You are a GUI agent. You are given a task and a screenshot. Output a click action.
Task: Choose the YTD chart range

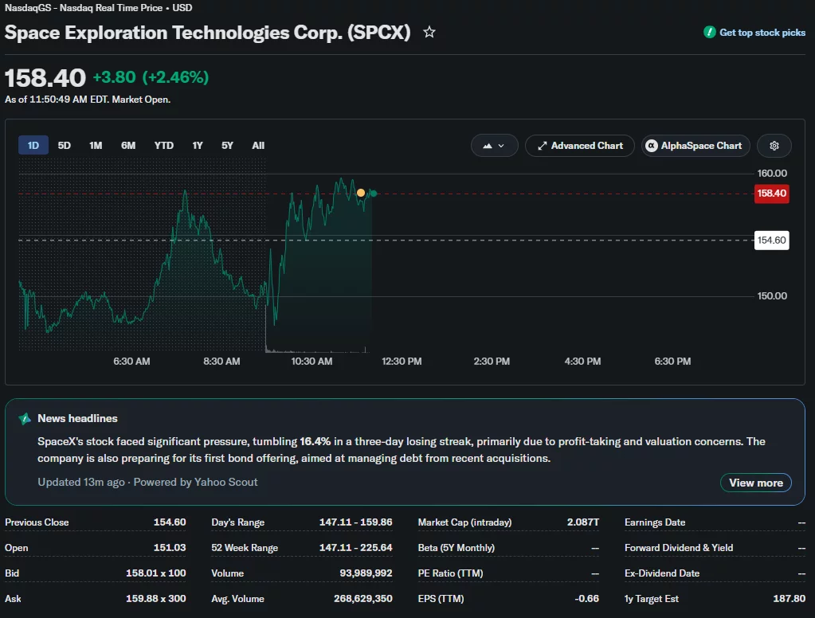coord(164,146)
